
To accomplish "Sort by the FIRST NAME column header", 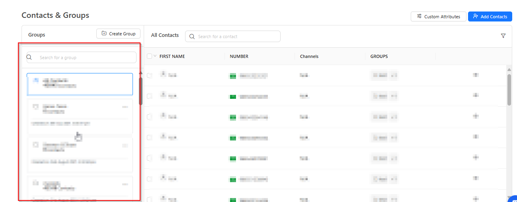I will pos(172,56).
